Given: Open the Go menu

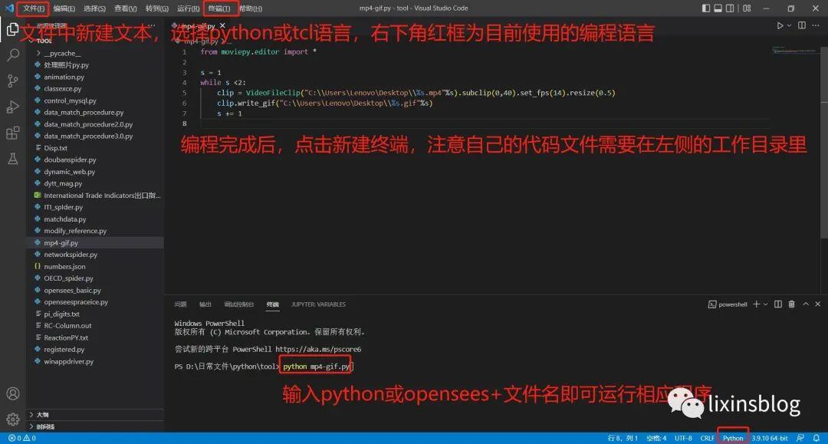Looking at the screenshot, I should pyautogui.click(x=157, y=8).
